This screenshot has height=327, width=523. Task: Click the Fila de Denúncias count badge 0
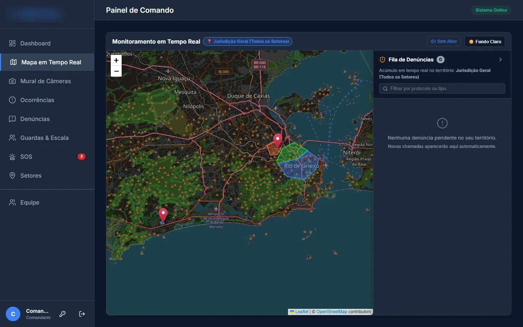click(x=441, y=60)
